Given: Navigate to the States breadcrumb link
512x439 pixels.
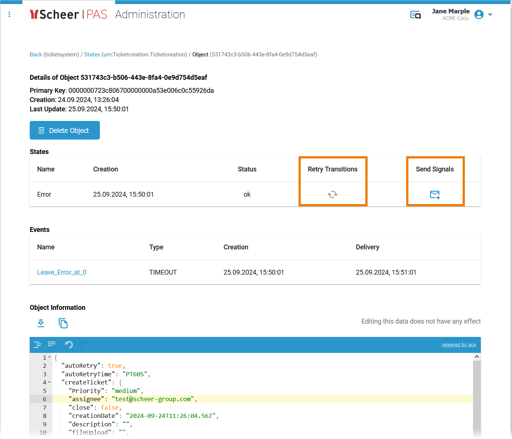Looking at the screenshot, I should coord(92,55).
